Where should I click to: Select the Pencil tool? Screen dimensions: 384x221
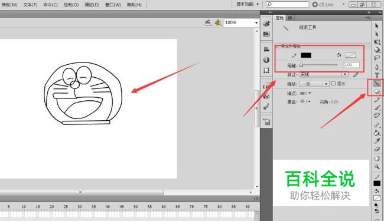(377, 100)
